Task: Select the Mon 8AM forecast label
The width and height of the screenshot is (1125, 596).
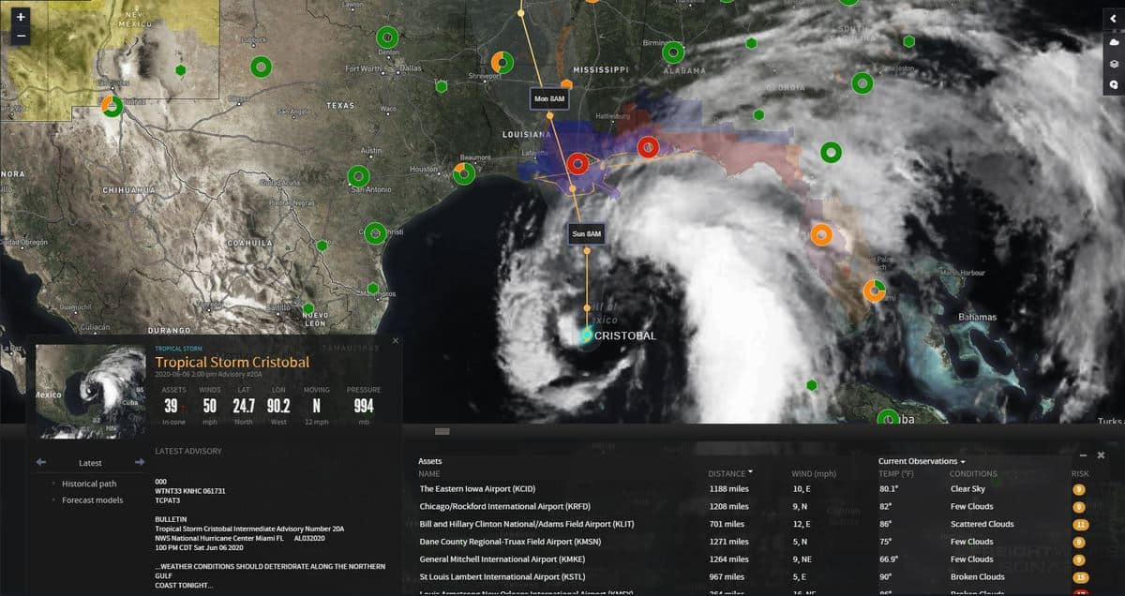Action: (x=549, y=99)
